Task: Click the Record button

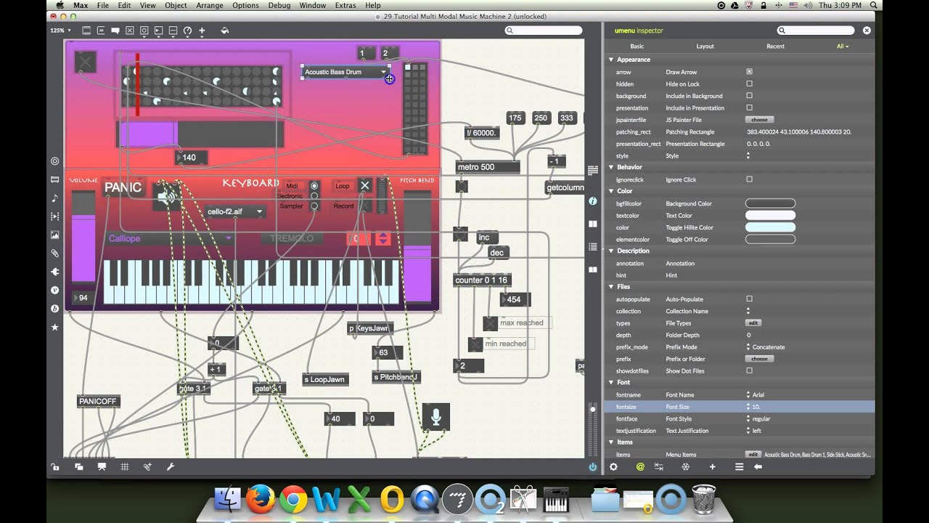Action: coord(343,206)
